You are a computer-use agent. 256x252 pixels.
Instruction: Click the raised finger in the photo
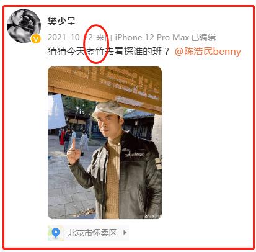pos(71,144)
